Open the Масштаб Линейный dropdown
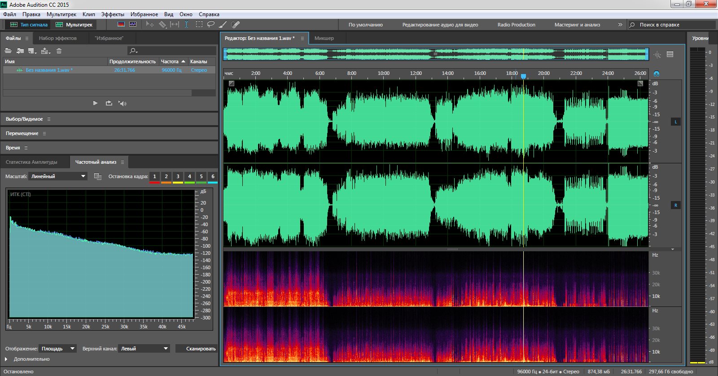 click(58, 176)
